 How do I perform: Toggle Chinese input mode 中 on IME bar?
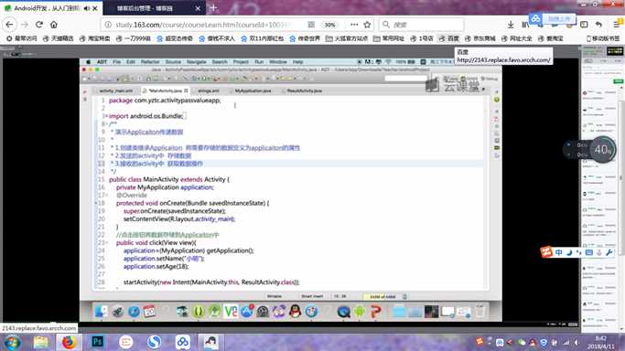(x=559, y=252)
